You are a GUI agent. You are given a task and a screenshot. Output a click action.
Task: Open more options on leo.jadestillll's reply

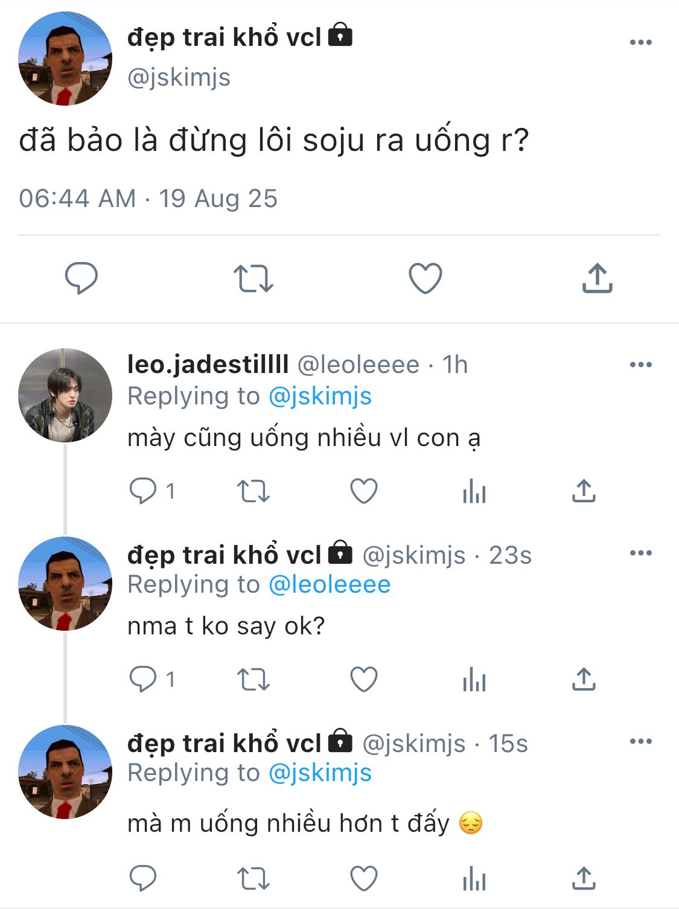tap(640, 365)
